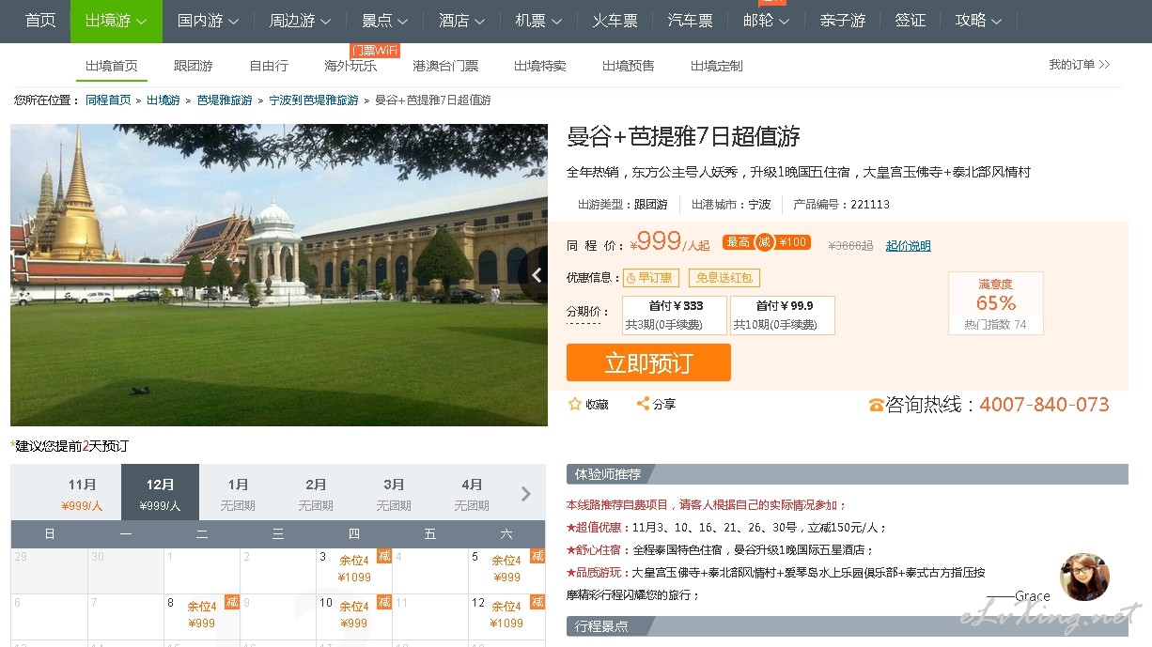Select the 海外玩乐 sub-tab

point(350,66)
